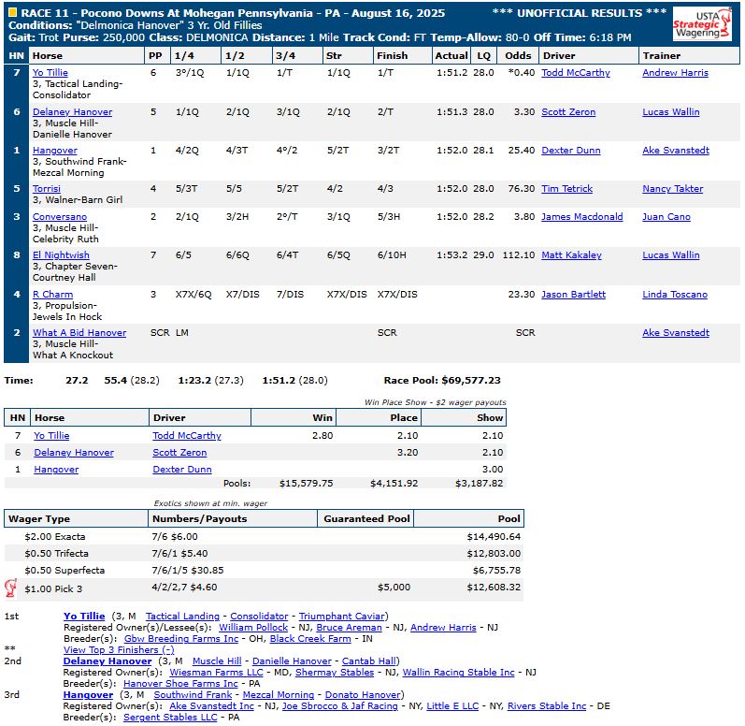Open the bold Hangover link for 3rd place
Screen dimensions: 745x726
(87, 695)
